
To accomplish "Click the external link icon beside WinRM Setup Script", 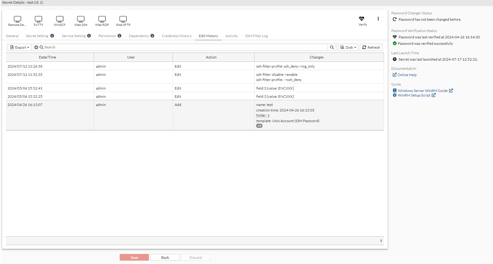I will pyautogui.click(x=434, y=95).
